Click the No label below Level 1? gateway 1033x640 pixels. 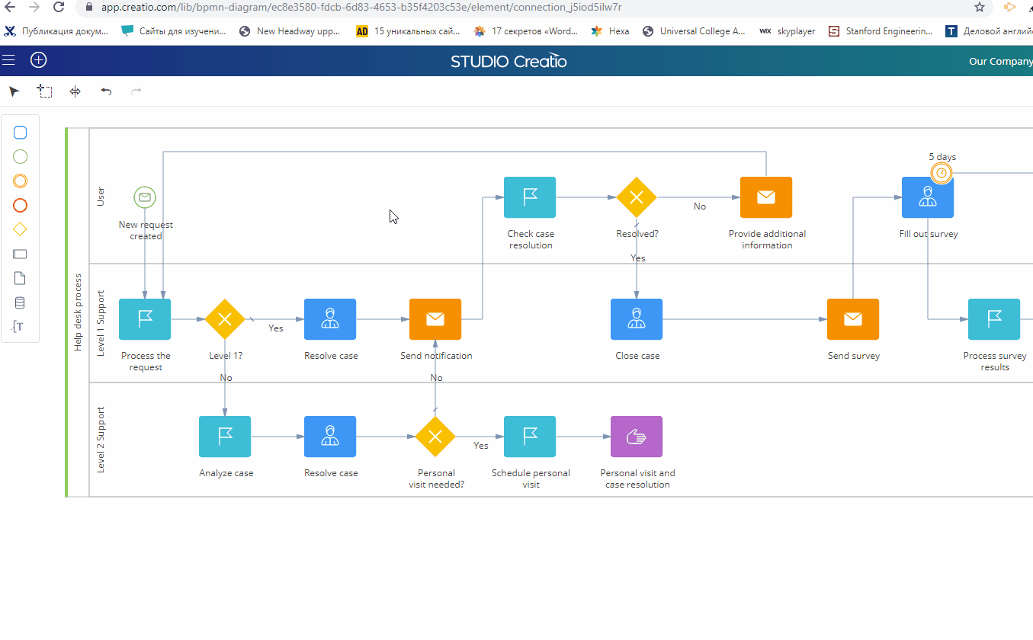click(x=226, y=378)
